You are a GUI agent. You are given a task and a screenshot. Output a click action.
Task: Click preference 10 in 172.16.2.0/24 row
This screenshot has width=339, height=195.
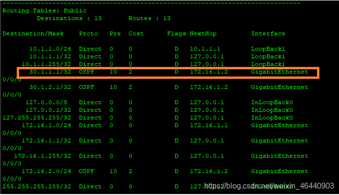[x=113, y=171]
